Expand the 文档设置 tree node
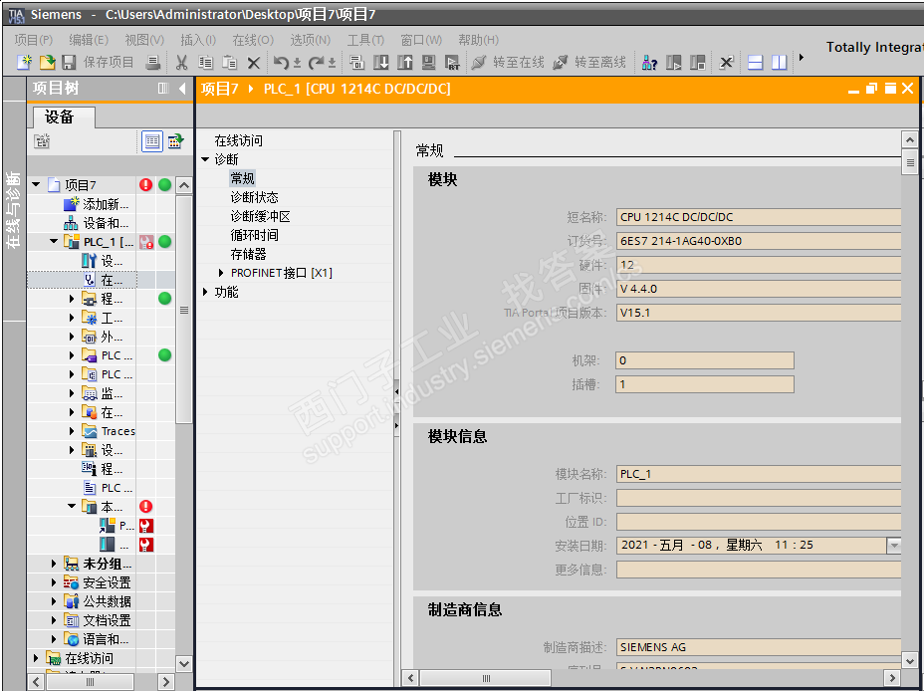Viewport: 924px width, 691px height. [54, 620]
